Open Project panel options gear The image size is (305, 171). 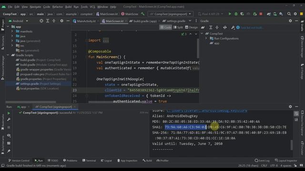(x=61, y=21)
